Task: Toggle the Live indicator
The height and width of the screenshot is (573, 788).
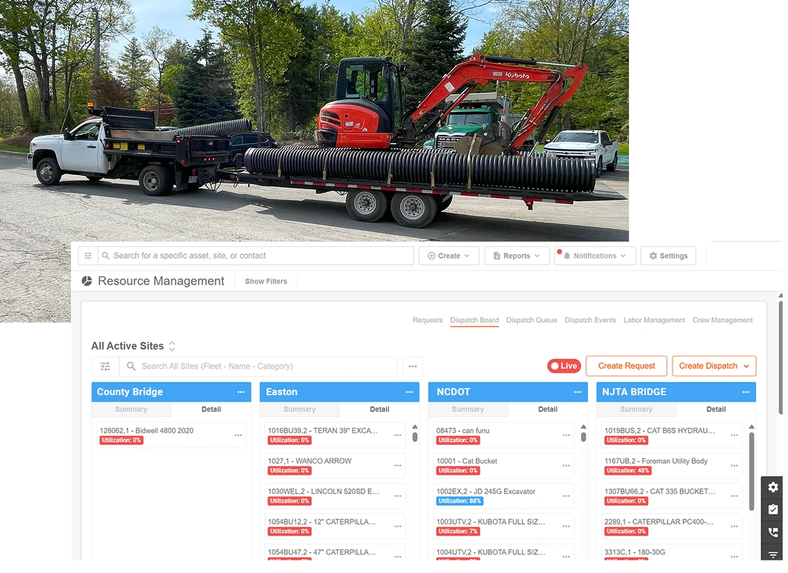Action: click(x=563, y=366)
